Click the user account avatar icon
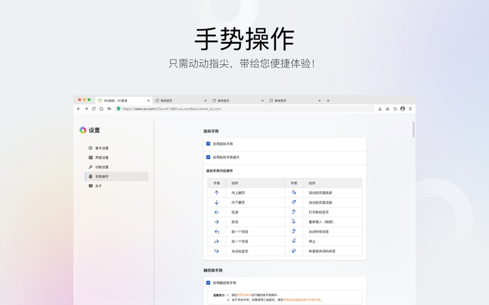This screenshot has height=305, width=489. point(402,109)
